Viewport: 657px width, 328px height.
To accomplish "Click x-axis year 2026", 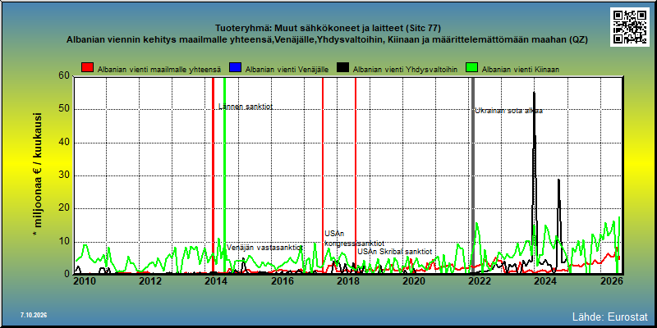I will click(x=611, y=281).
